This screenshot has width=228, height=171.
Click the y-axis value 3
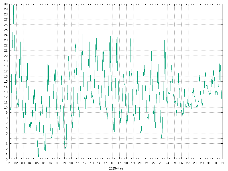[x=7, y=144]
